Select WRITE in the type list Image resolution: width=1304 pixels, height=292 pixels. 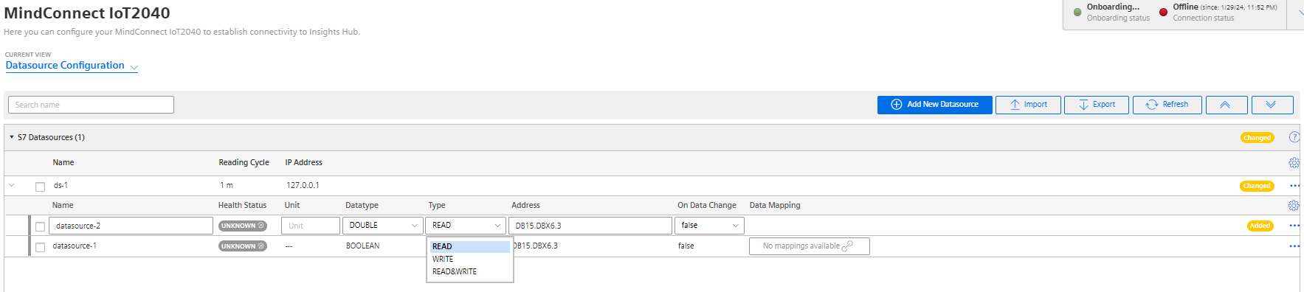click(x=470, y=259)
